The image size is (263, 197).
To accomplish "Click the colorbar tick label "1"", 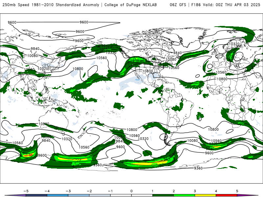I will click(x=153, y=191).
